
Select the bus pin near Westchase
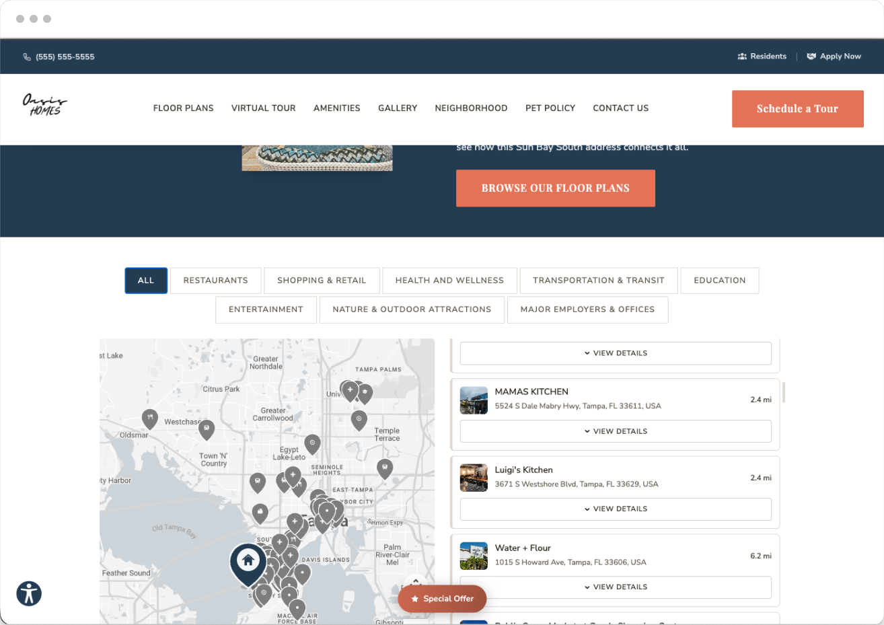(x=207, y=429)
